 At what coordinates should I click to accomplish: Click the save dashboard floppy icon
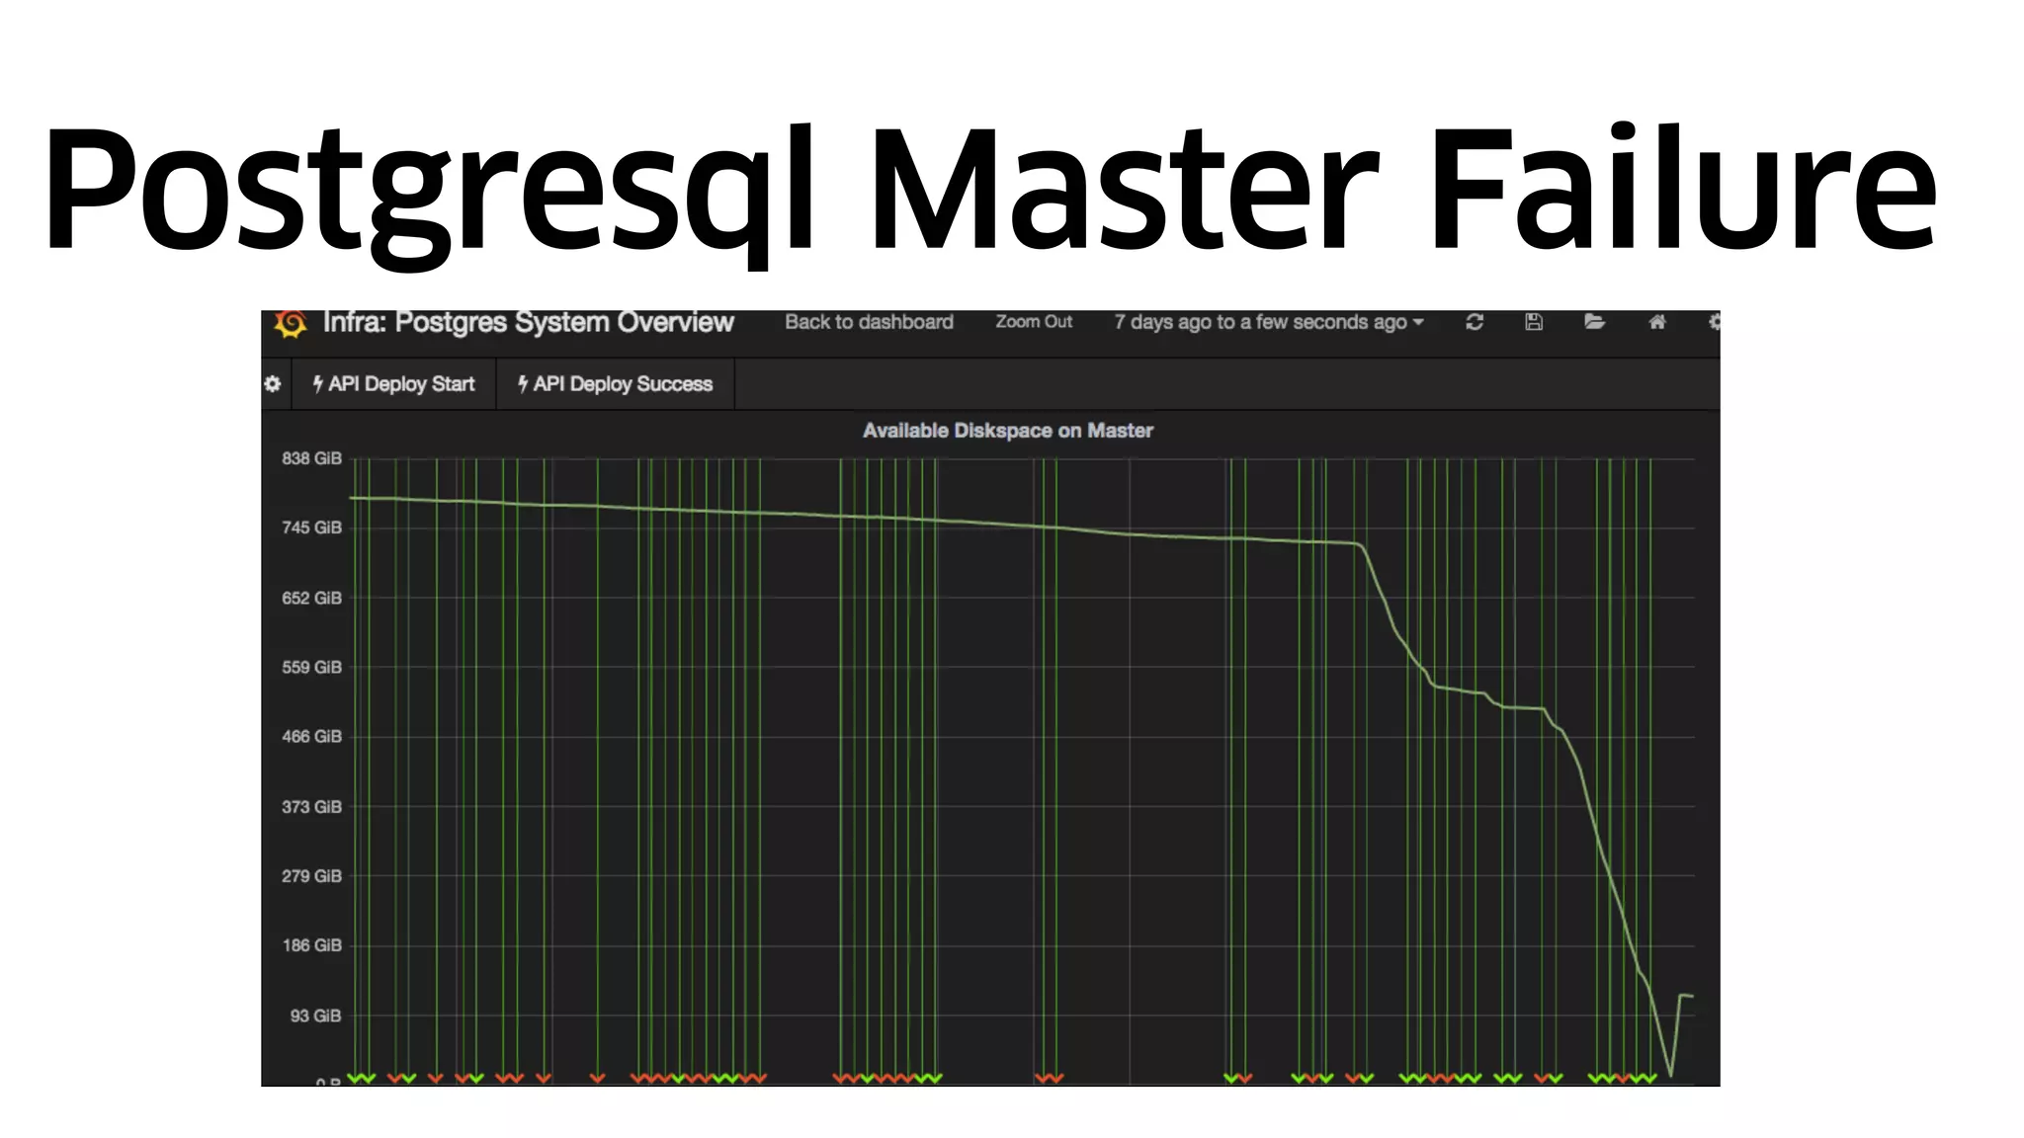1534,322
